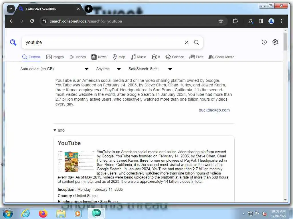Go forward in browser history
Viewport: 293px width, 219px height.
click(22, 21)
